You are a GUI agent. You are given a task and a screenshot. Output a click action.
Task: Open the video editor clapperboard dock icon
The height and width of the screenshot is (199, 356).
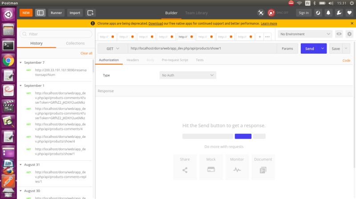pos(8,106)
